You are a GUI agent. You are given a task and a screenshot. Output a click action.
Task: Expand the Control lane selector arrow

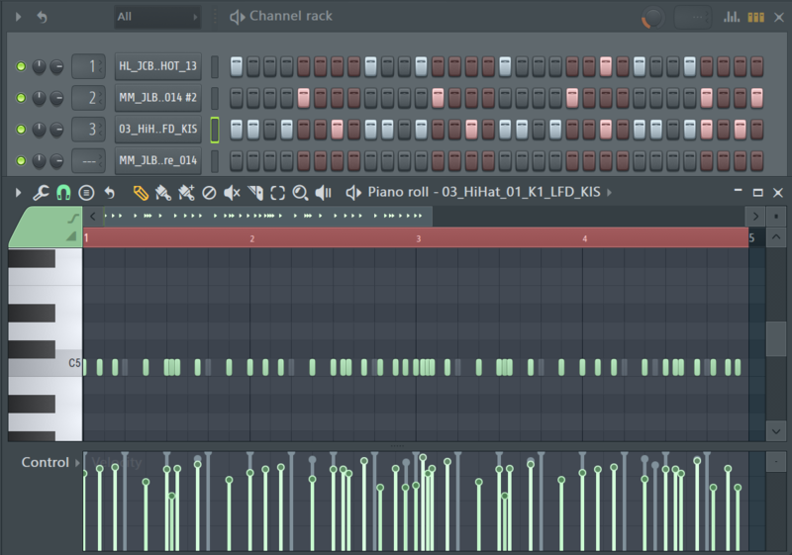[x=77, y=463]
